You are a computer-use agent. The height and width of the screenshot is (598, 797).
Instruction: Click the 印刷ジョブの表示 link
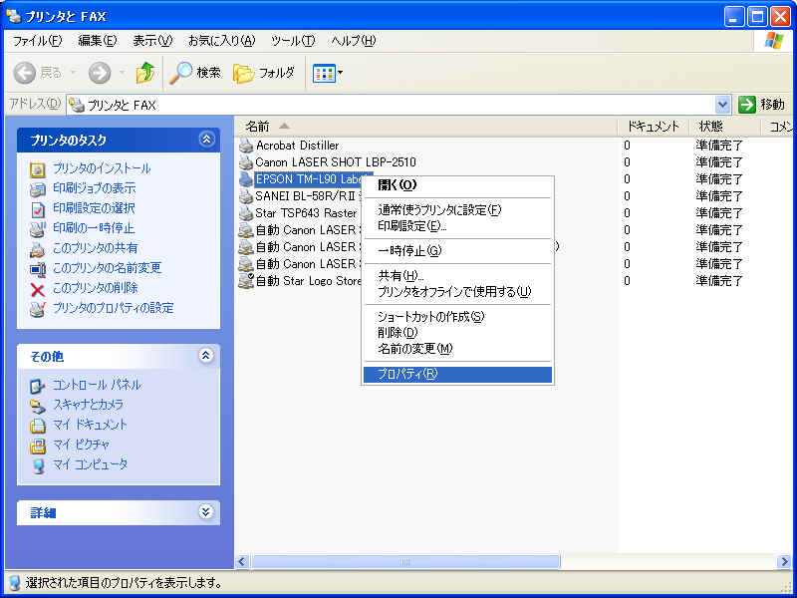pyautogui.click(x=95, y=188)
